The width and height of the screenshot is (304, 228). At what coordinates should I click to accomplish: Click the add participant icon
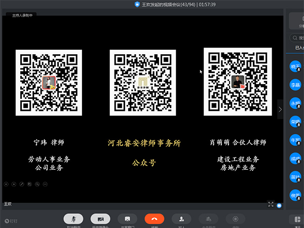181,218
